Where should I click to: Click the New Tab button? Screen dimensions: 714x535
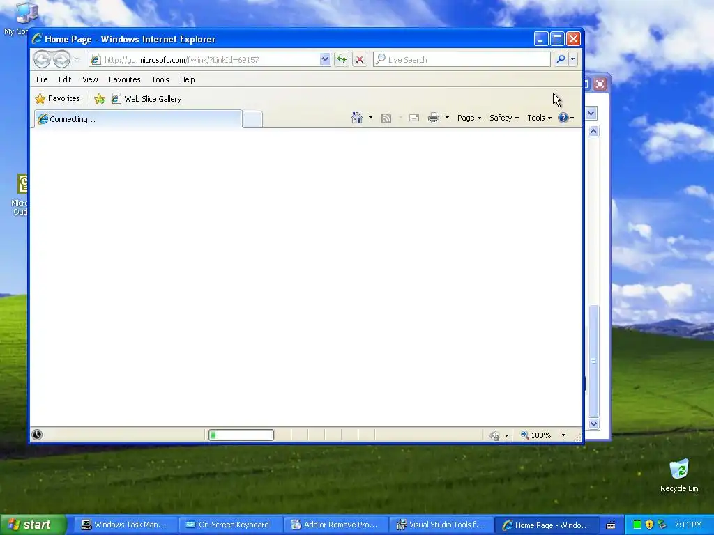(252, 119)
